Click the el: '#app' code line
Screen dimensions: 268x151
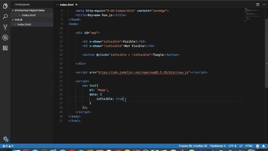(99, 90)
